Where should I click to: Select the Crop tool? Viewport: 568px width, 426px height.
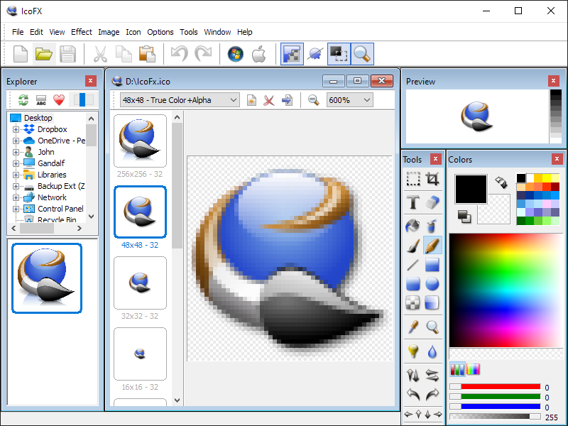pyautogui.click(x=432, y=180)
